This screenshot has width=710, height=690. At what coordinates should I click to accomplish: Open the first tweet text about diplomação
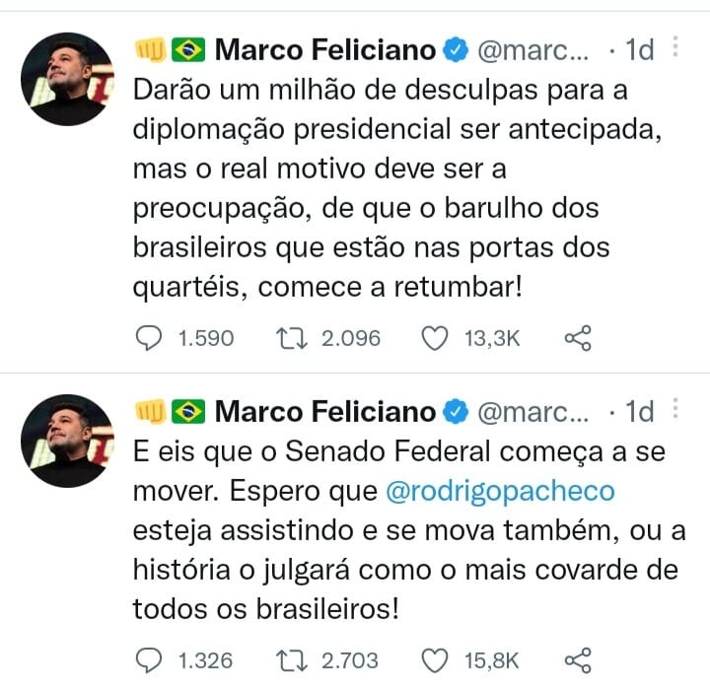397,188
